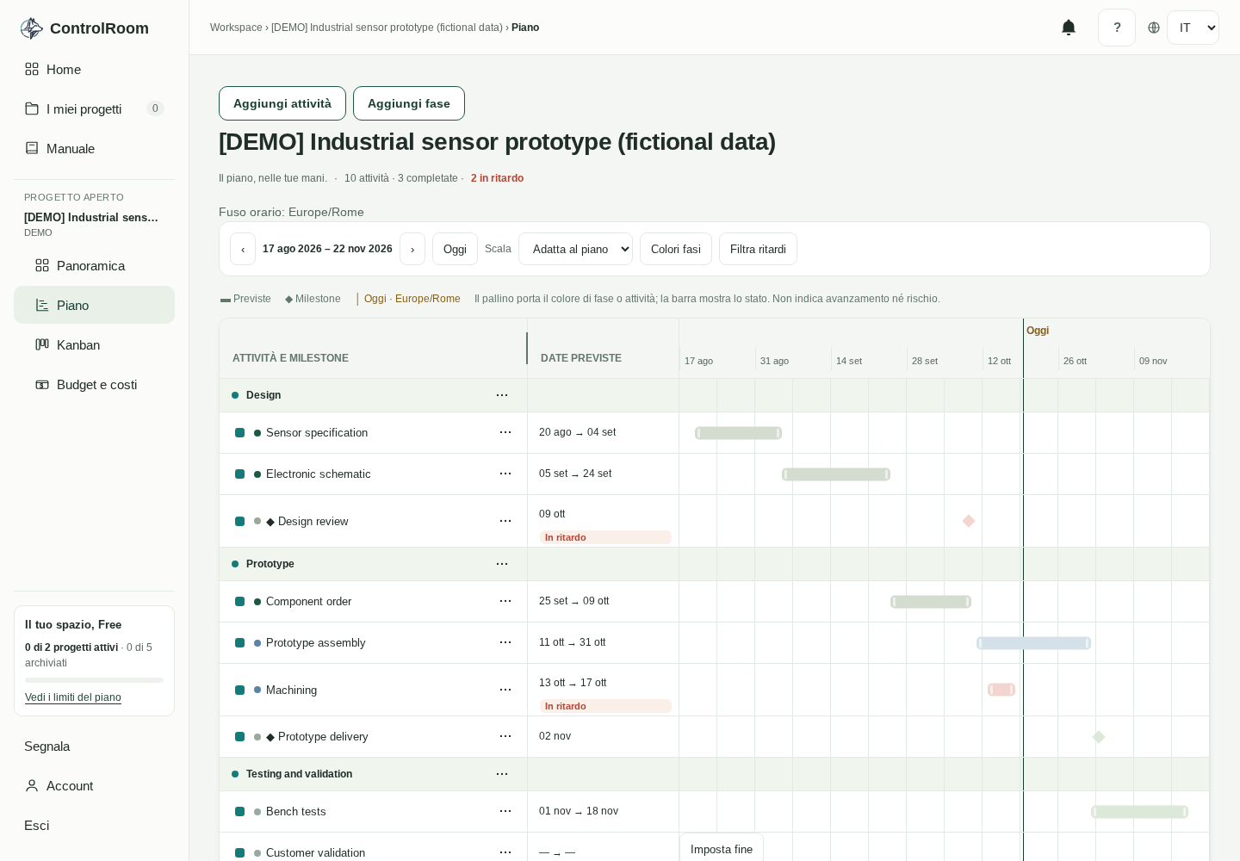Viewport: 1240px width, 861px height.
Task: Open options menu for Prototype assembly
Action: (505, 642)
